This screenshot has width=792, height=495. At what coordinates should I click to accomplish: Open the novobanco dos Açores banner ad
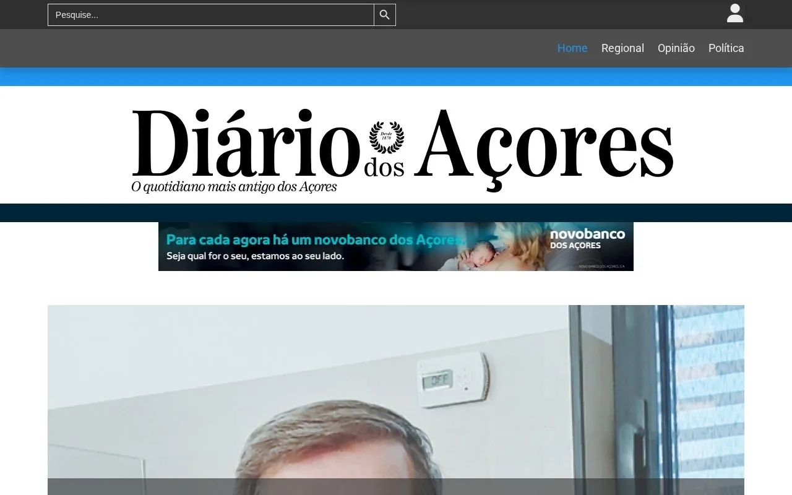click(396, 246)
